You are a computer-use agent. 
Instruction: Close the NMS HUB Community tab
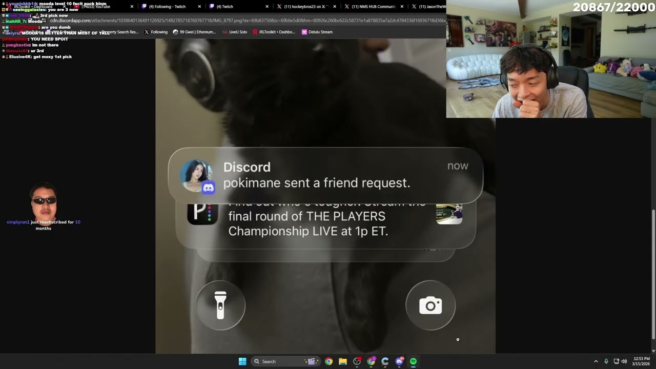pos(402,7)
